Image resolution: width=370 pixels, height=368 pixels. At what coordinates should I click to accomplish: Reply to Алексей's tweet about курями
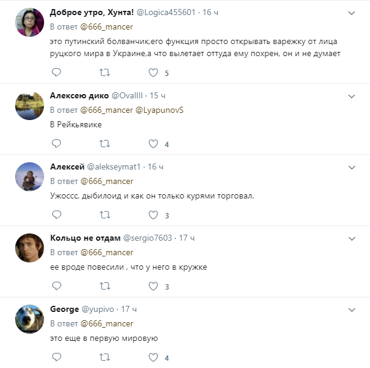click(56, 215)
